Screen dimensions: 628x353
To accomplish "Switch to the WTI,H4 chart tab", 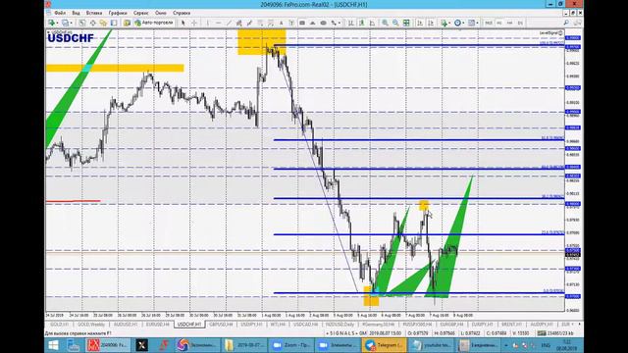I will tap(278, 325).
